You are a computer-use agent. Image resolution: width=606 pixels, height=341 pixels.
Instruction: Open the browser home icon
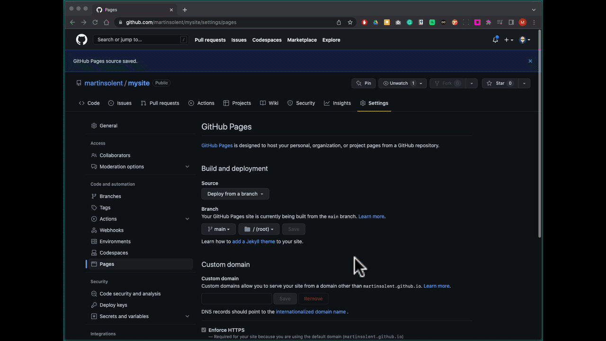[x=107, y=22]
